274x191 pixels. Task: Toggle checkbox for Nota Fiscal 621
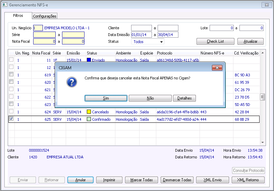tap(11, 89)
